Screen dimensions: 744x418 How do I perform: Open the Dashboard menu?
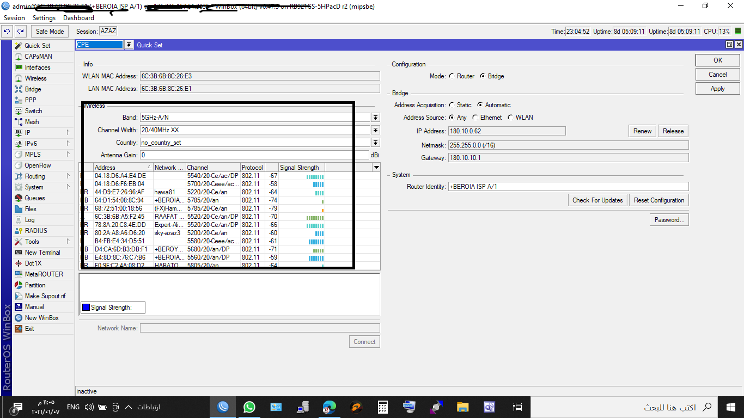pos(79,18)
